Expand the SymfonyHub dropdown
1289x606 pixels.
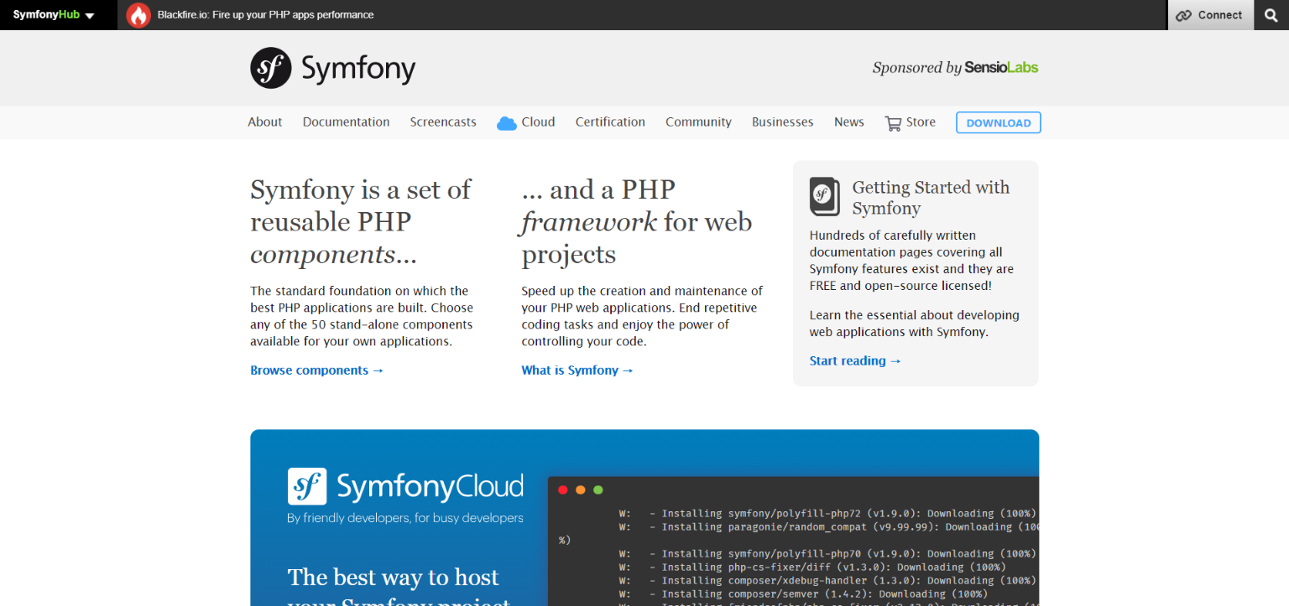click(x=53, y=14)
